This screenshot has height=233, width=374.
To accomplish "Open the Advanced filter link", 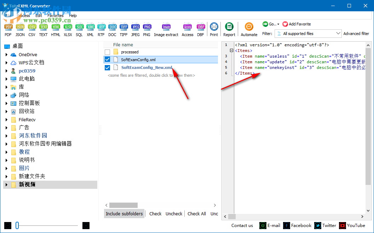I will click(356, 33).
